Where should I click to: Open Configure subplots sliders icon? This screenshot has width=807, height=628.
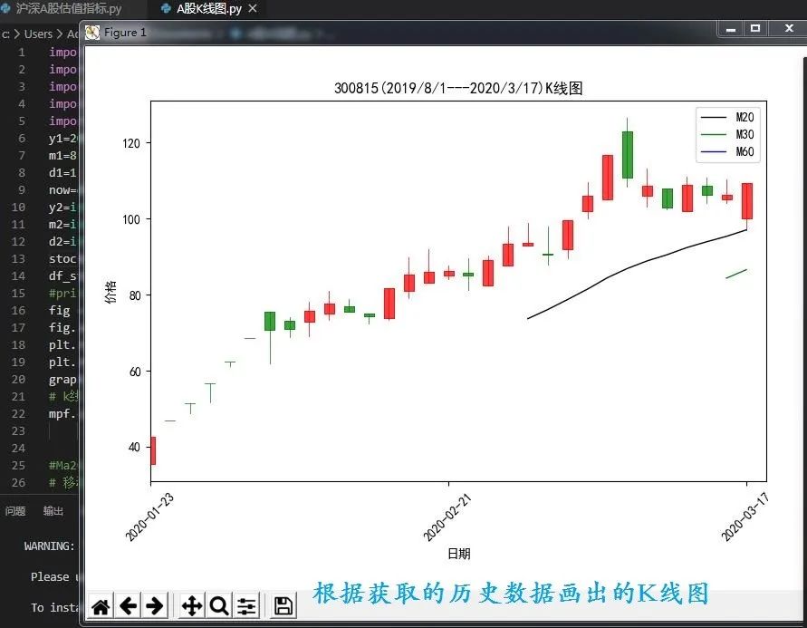[x=246, y=606]
